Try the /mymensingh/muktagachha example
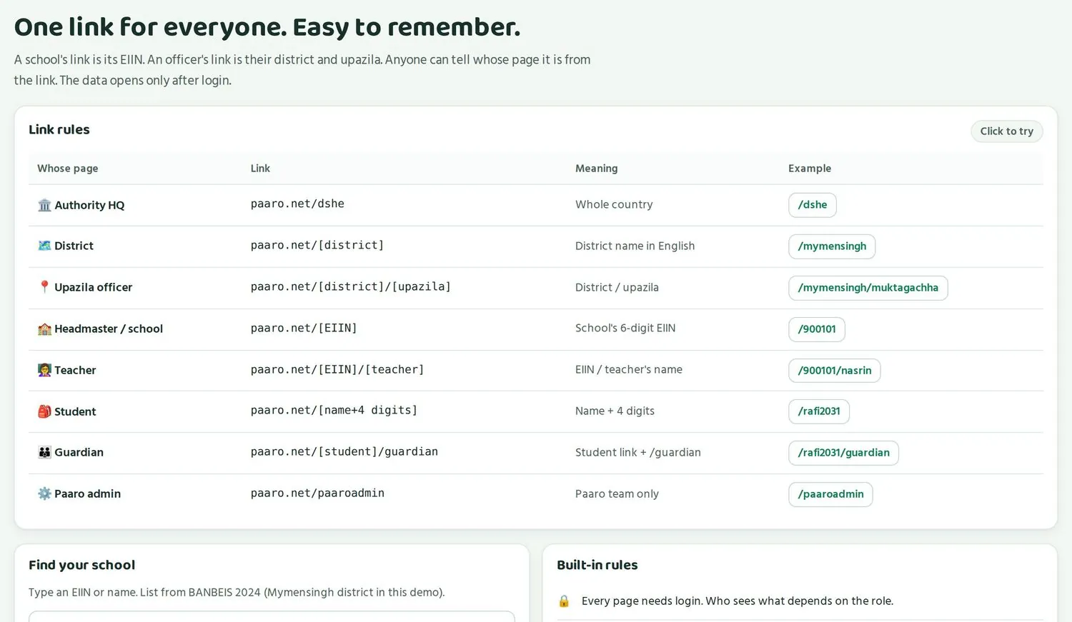This screenshot has width=1072, height=622. tap(868, 288)
